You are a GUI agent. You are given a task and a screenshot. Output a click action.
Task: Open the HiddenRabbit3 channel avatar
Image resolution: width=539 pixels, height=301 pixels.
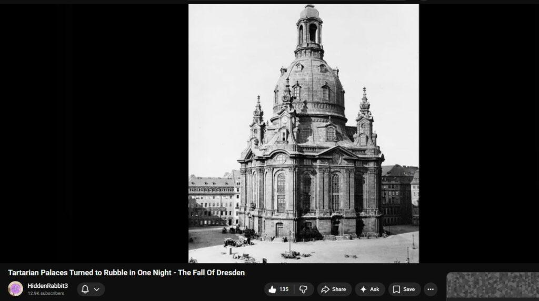point(15,289)
